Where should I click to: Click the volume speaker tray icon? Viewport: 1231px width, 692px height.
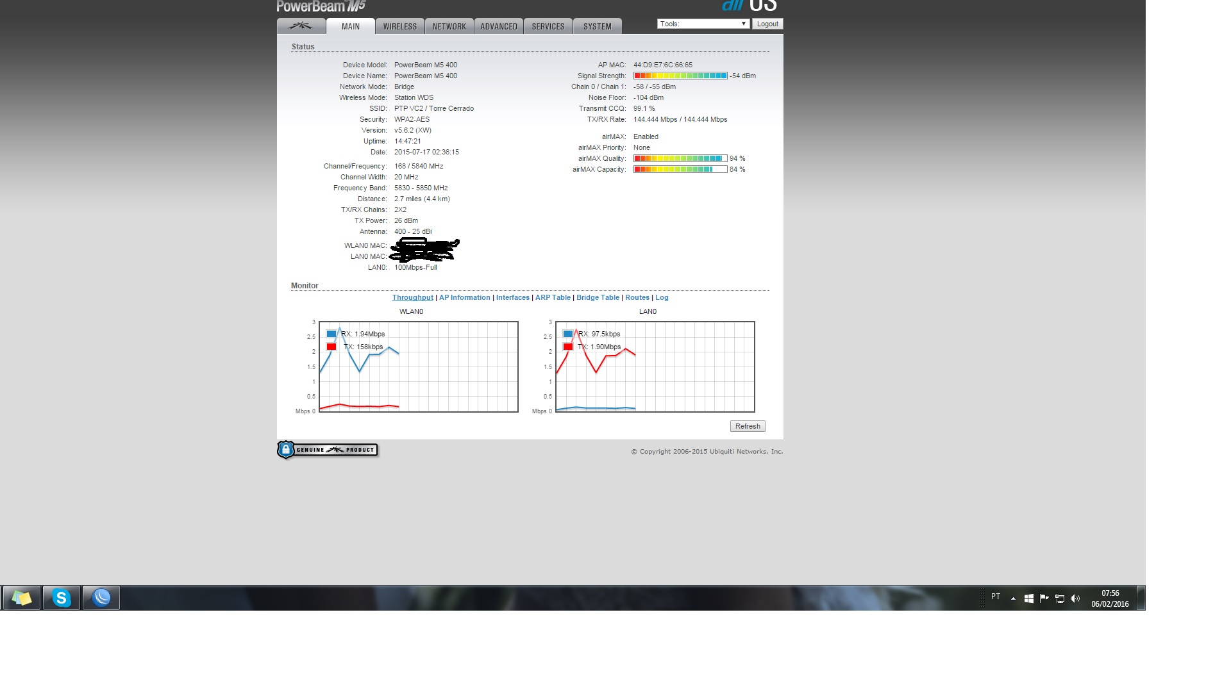point(1075,598)
